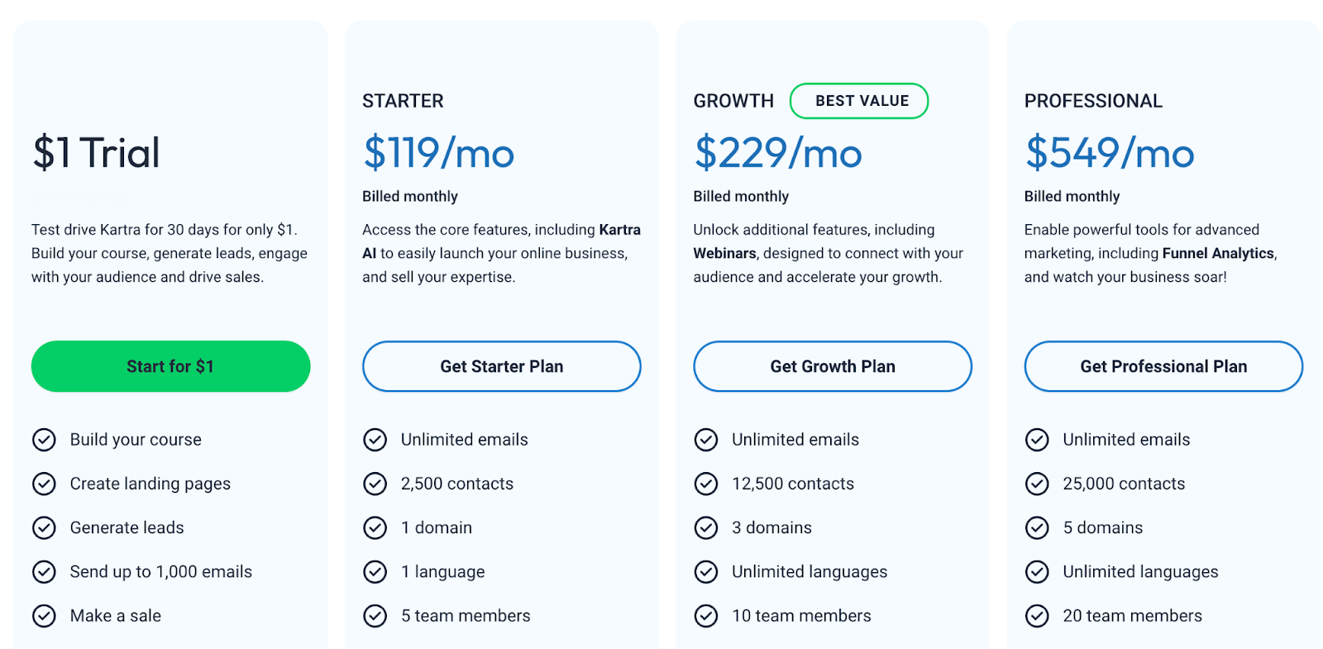Click the "Get Professional Plan" button
The height and width of the screenshot is (649, 1323).
click(x=1163, y=366)
